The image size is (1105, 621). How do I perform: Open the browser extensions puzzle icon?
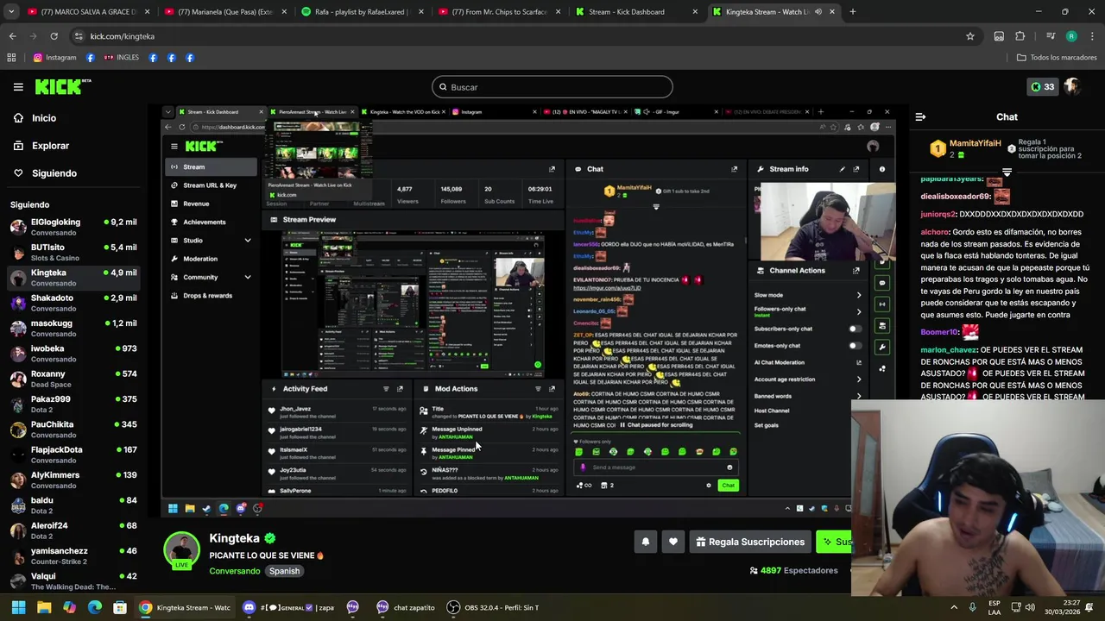tap(1020, 36)
